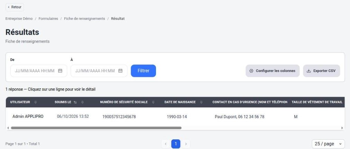This screenshot has height=149, width=350.
Task: Pin the Utilisateur column
Action: coord(35,102)
